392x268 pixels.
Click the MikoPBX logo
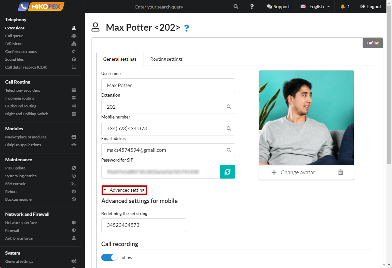(41, 7)
